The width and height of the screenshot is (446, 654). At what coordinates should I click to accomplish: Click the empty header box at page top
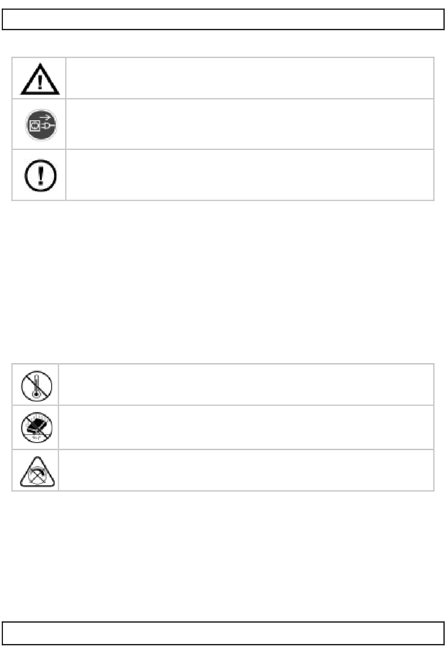(223, 19)
